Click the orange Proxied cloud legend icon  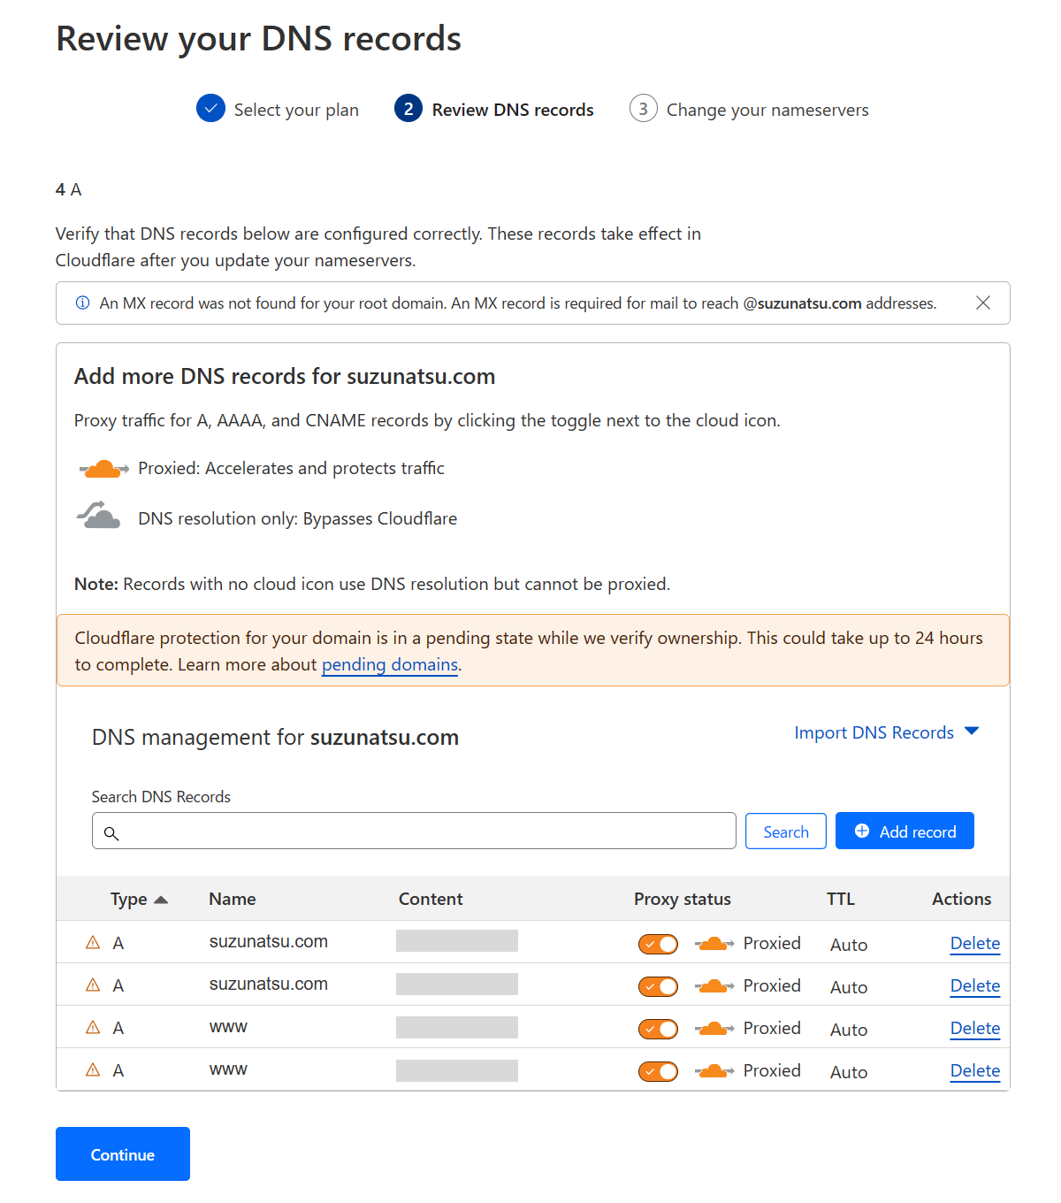[103, 469]
